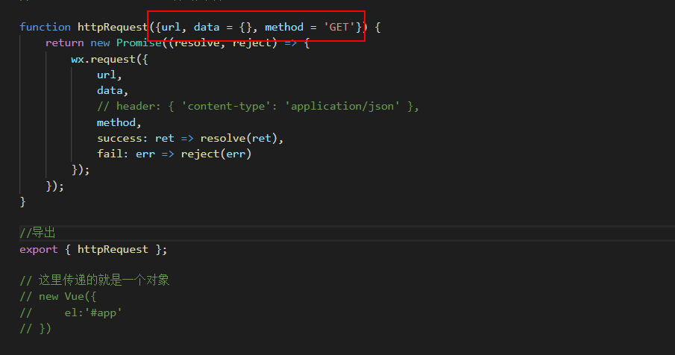Click the 'data,' property line inside wx.request

point(113,91)
